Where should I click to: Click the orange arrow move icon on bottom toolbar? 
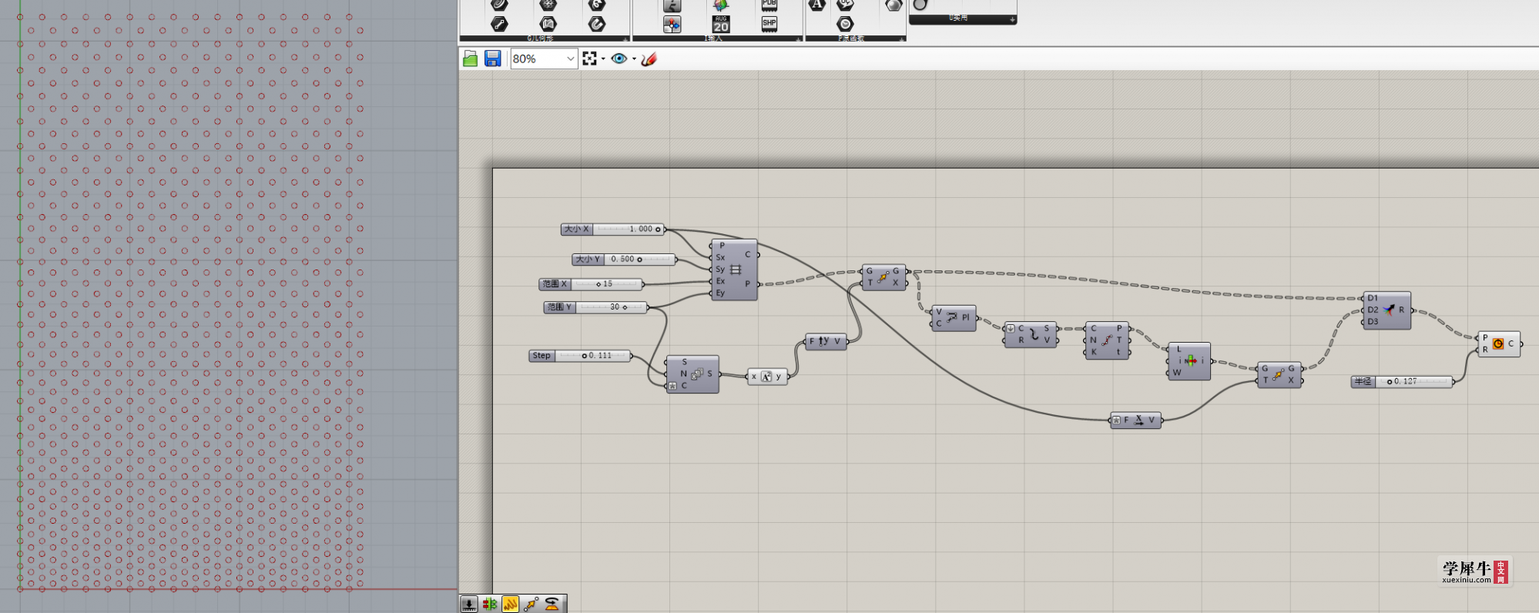[x=531, y=605]
